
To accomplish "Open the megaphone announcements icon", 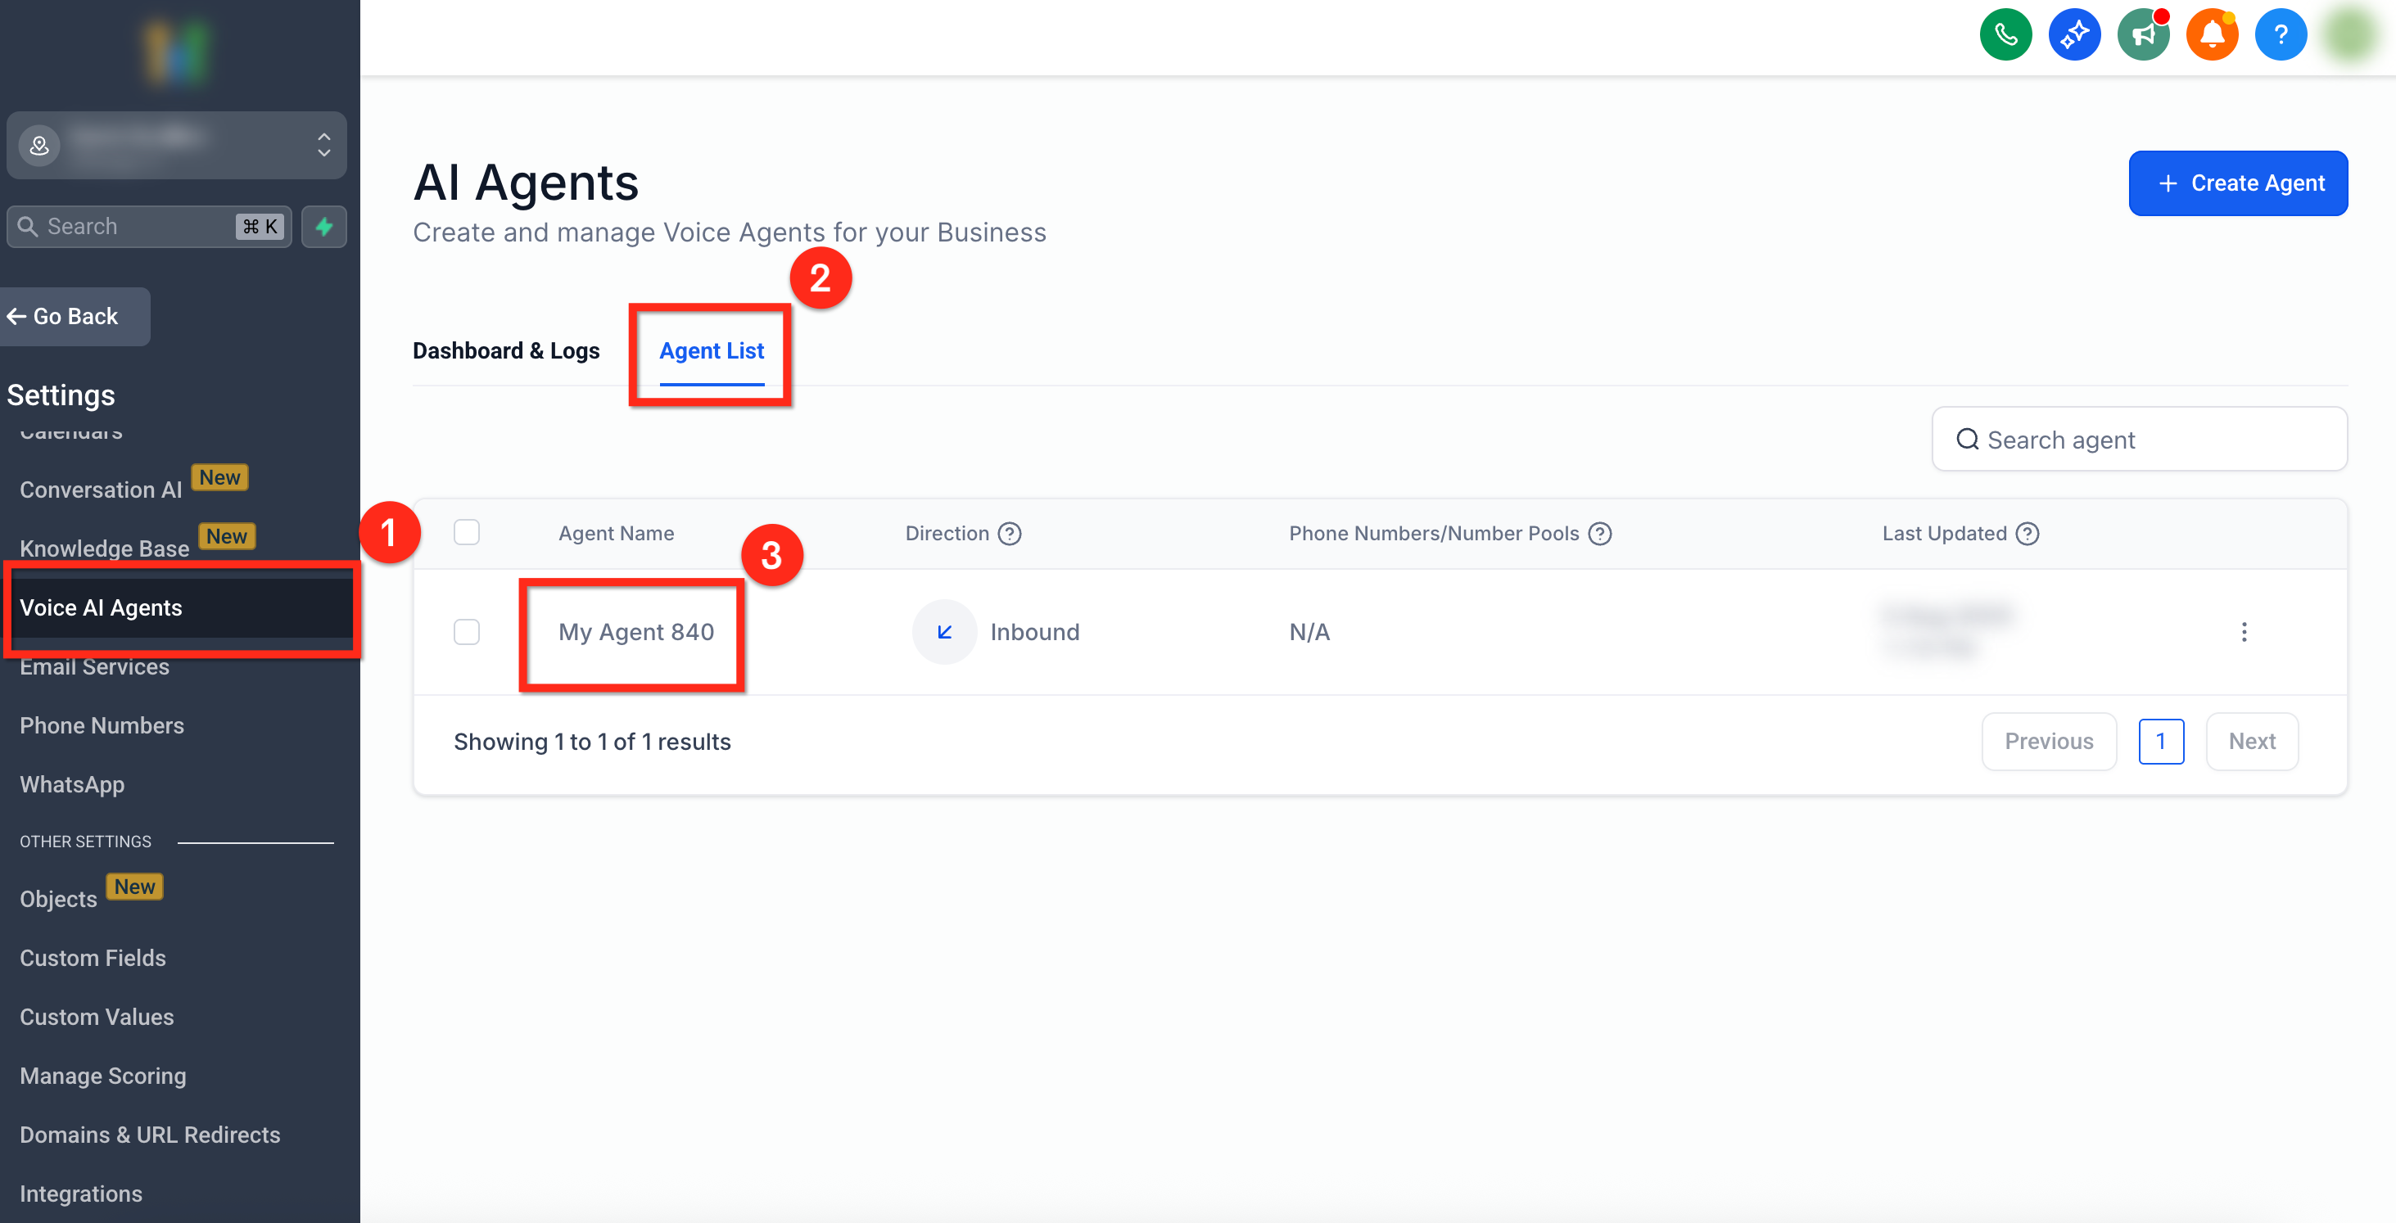I will 2142,35.
